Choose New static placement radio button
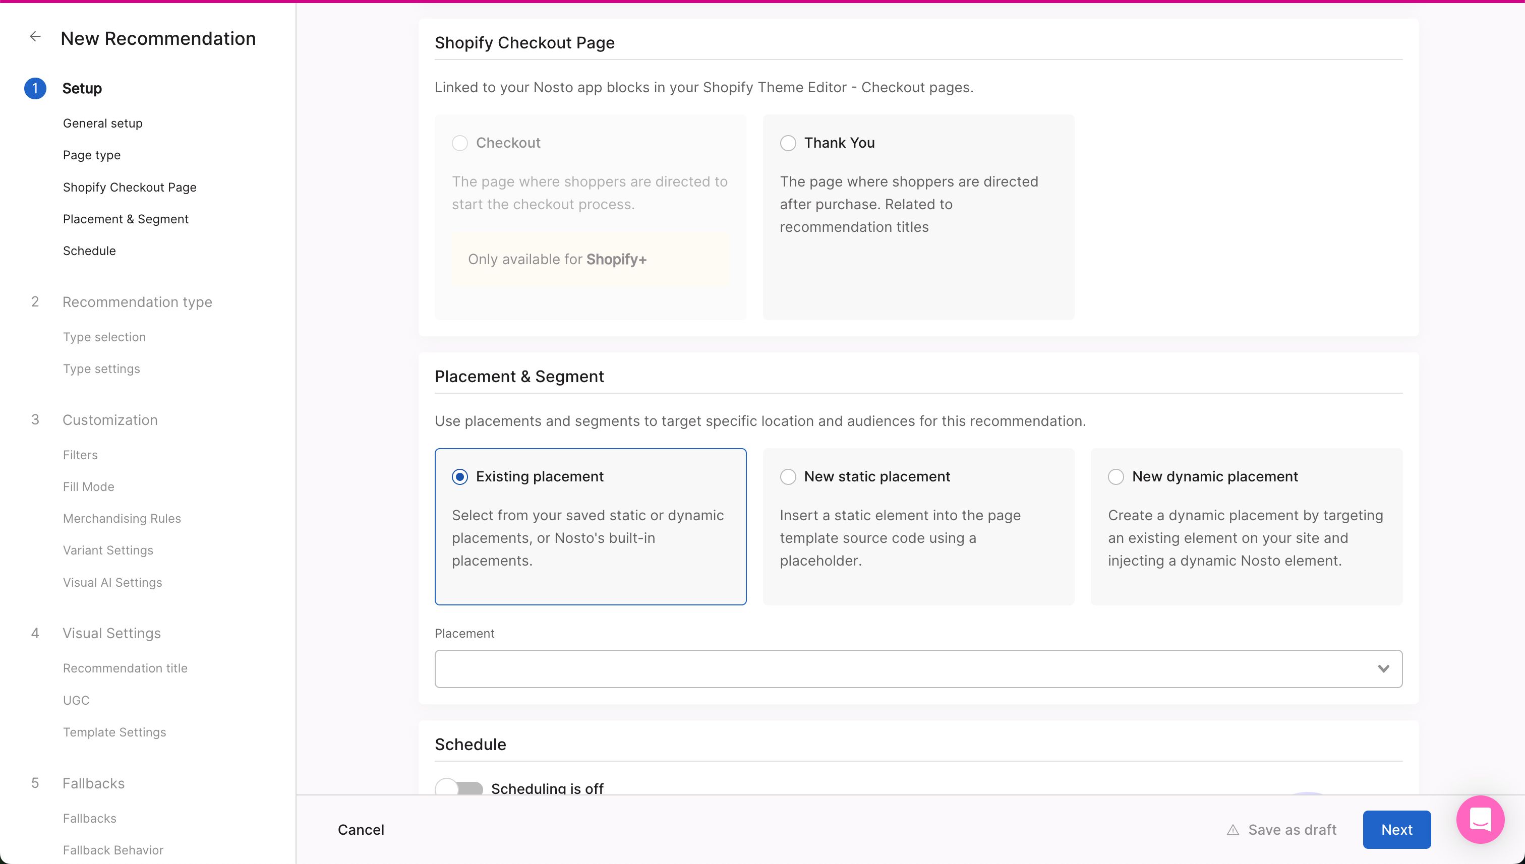 tap(788, 477)
